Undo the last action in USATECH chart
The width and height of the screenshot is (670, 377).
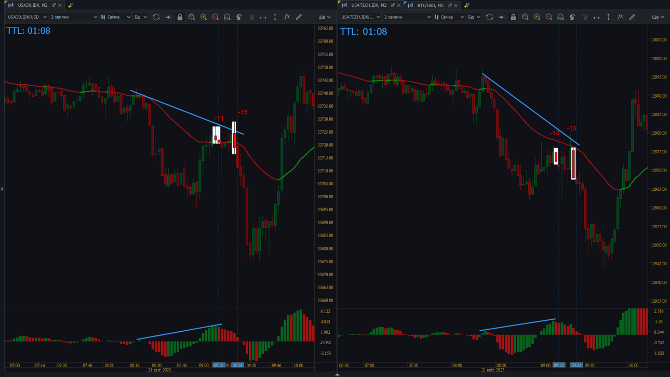pyautogui.click(x=572, y=17)
